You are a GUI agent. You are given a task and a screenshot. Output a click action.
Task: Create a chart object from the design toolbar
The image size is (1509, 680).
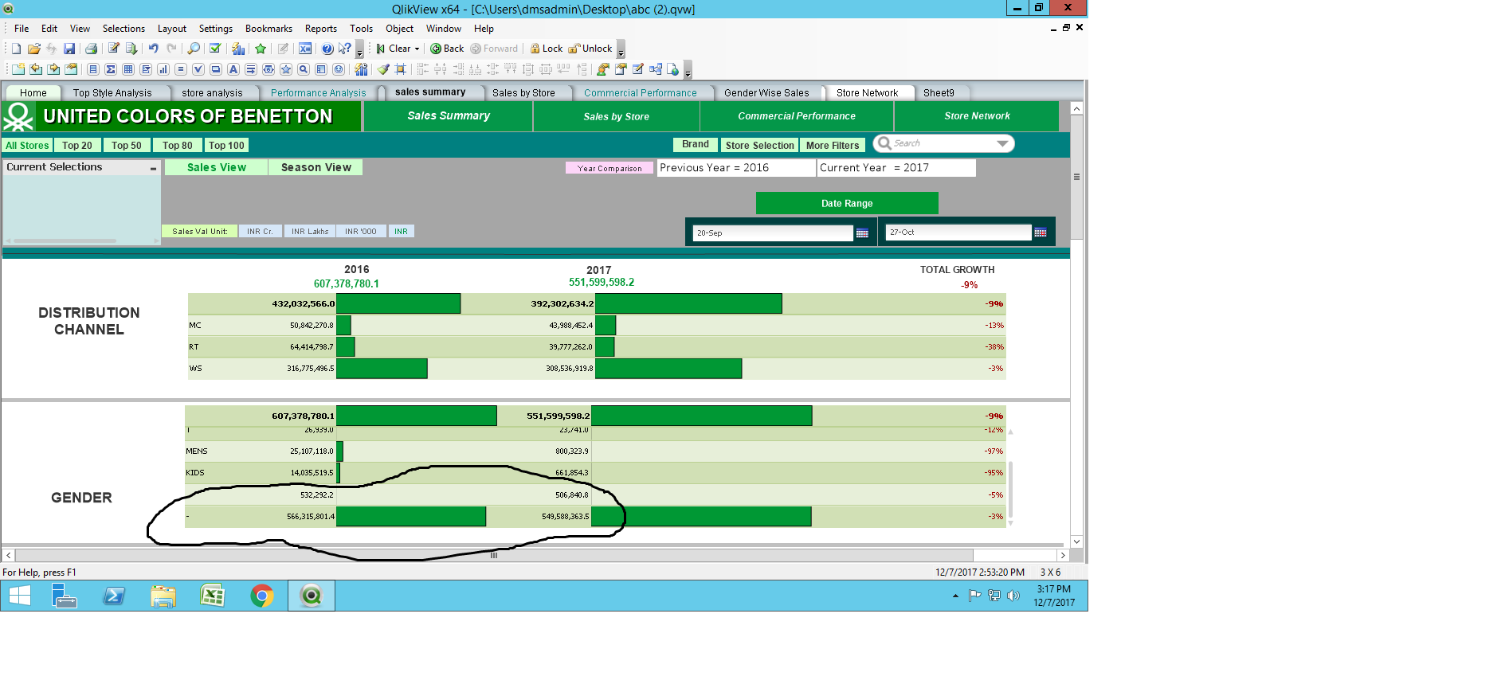[163, 69]
